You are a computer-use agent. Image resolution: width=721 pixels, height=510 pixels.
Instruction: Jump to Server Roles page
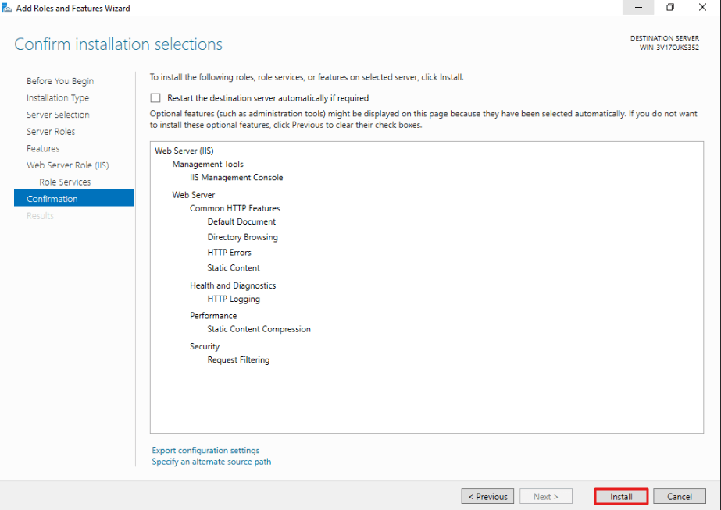click(51, 132)
